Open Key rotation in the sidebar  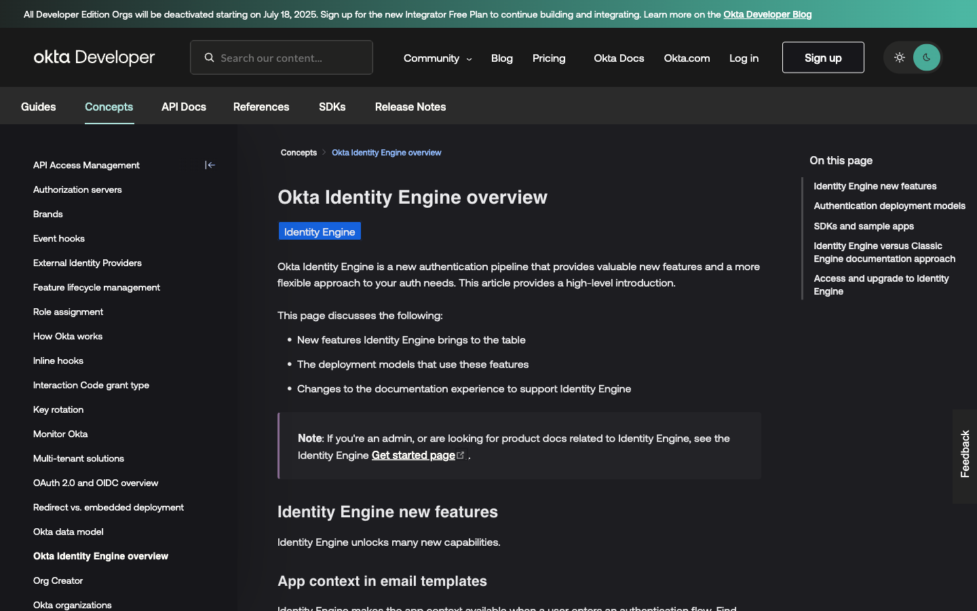(58, 409)
